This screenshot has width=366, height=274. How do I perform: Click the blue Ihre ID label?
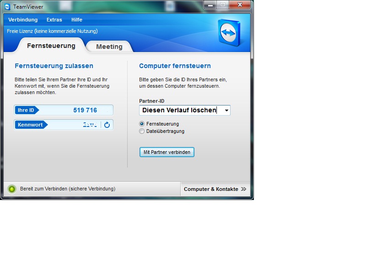(x=27, y=110)
